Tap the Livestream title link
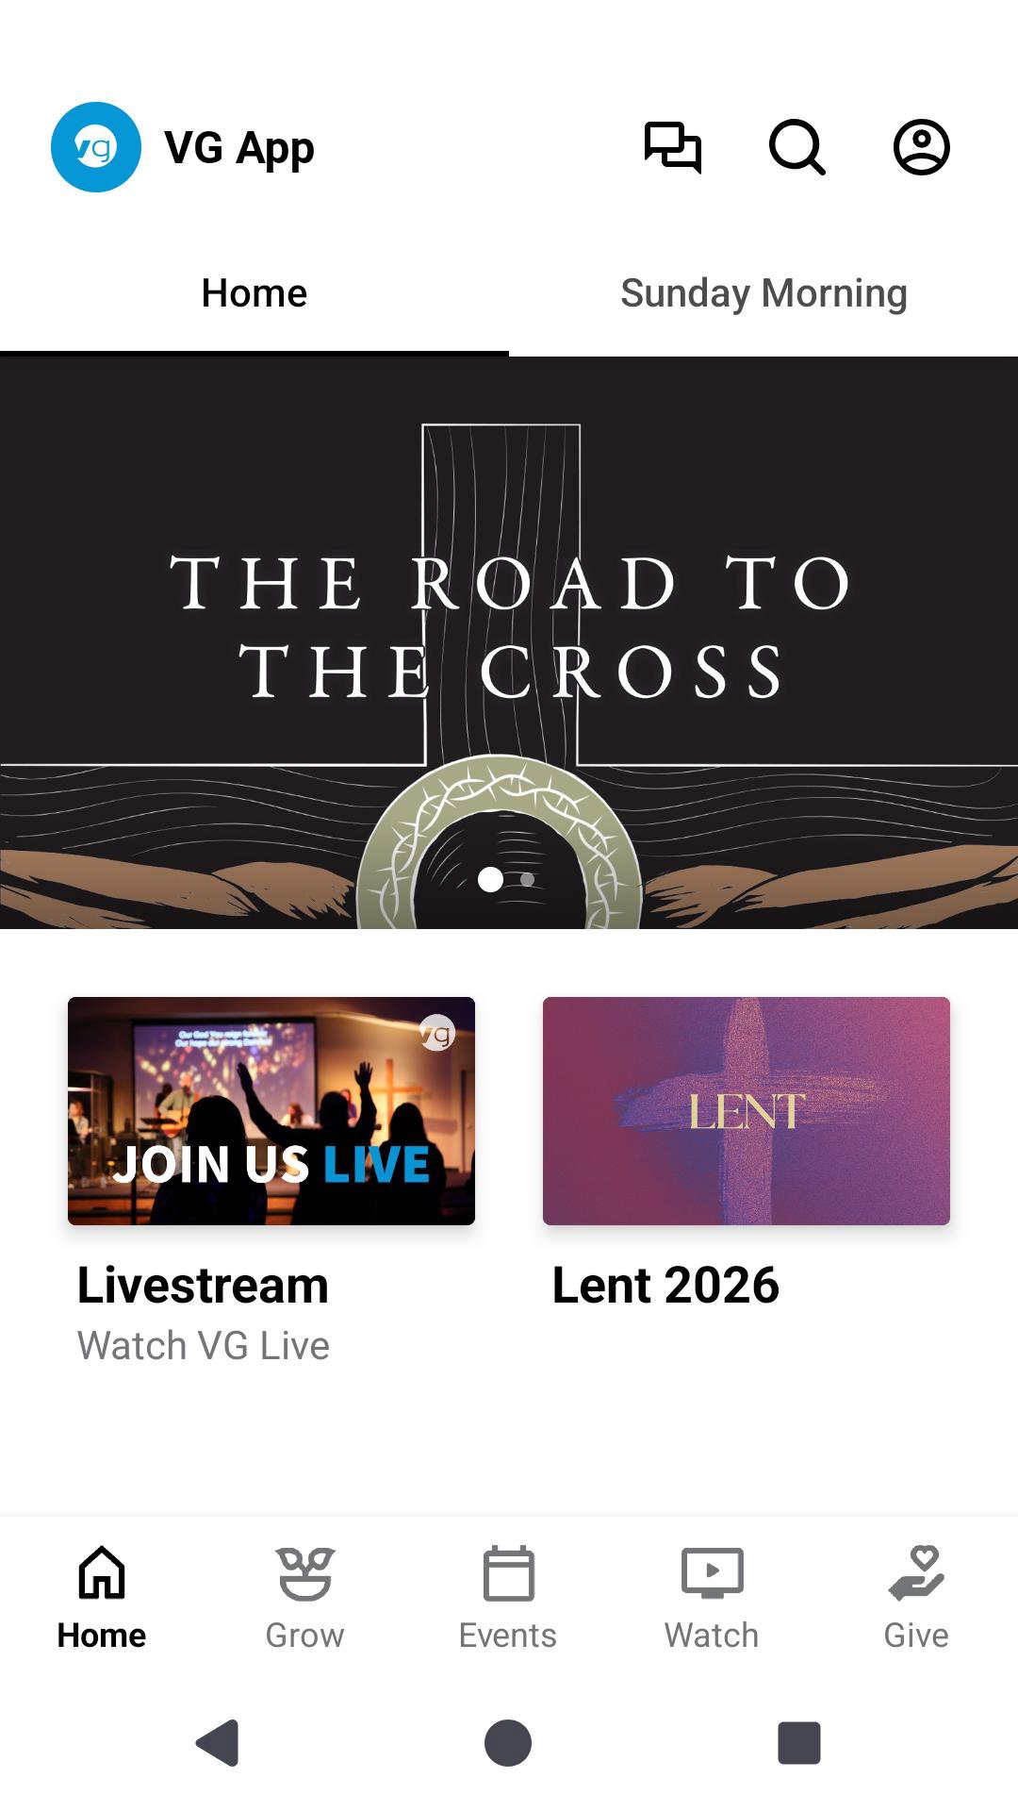Screen dimensions: 1018x1811 tap(203, 1285)
